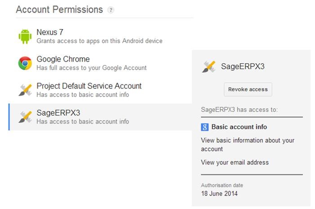Click the SageERPX3 tools icon in the list

tap(25, 117)
